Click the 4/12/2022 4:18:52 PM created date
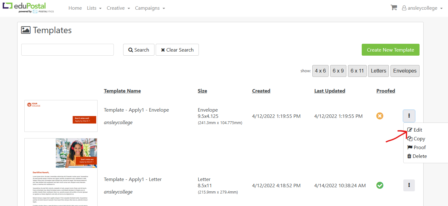This screenshot has height=206, width=448. [276, 185]
